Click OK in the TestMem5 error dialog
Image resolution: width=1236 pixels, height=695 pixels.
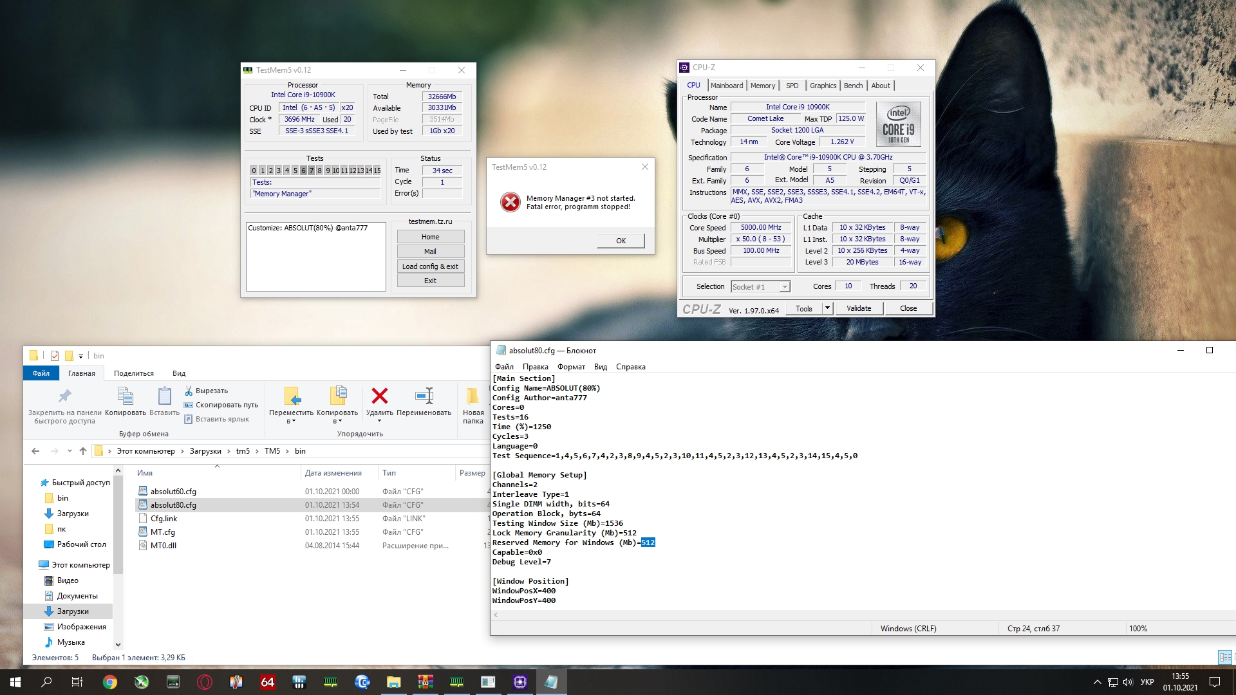pyautogui.click(x=621, y=241)
